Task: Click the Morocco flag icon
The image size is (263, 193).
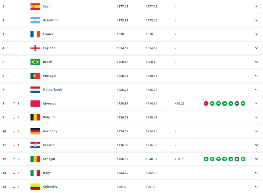Action: 35,104
